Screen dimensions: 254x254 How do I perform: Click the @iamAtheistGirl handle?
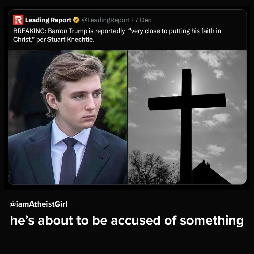[38, 204]
